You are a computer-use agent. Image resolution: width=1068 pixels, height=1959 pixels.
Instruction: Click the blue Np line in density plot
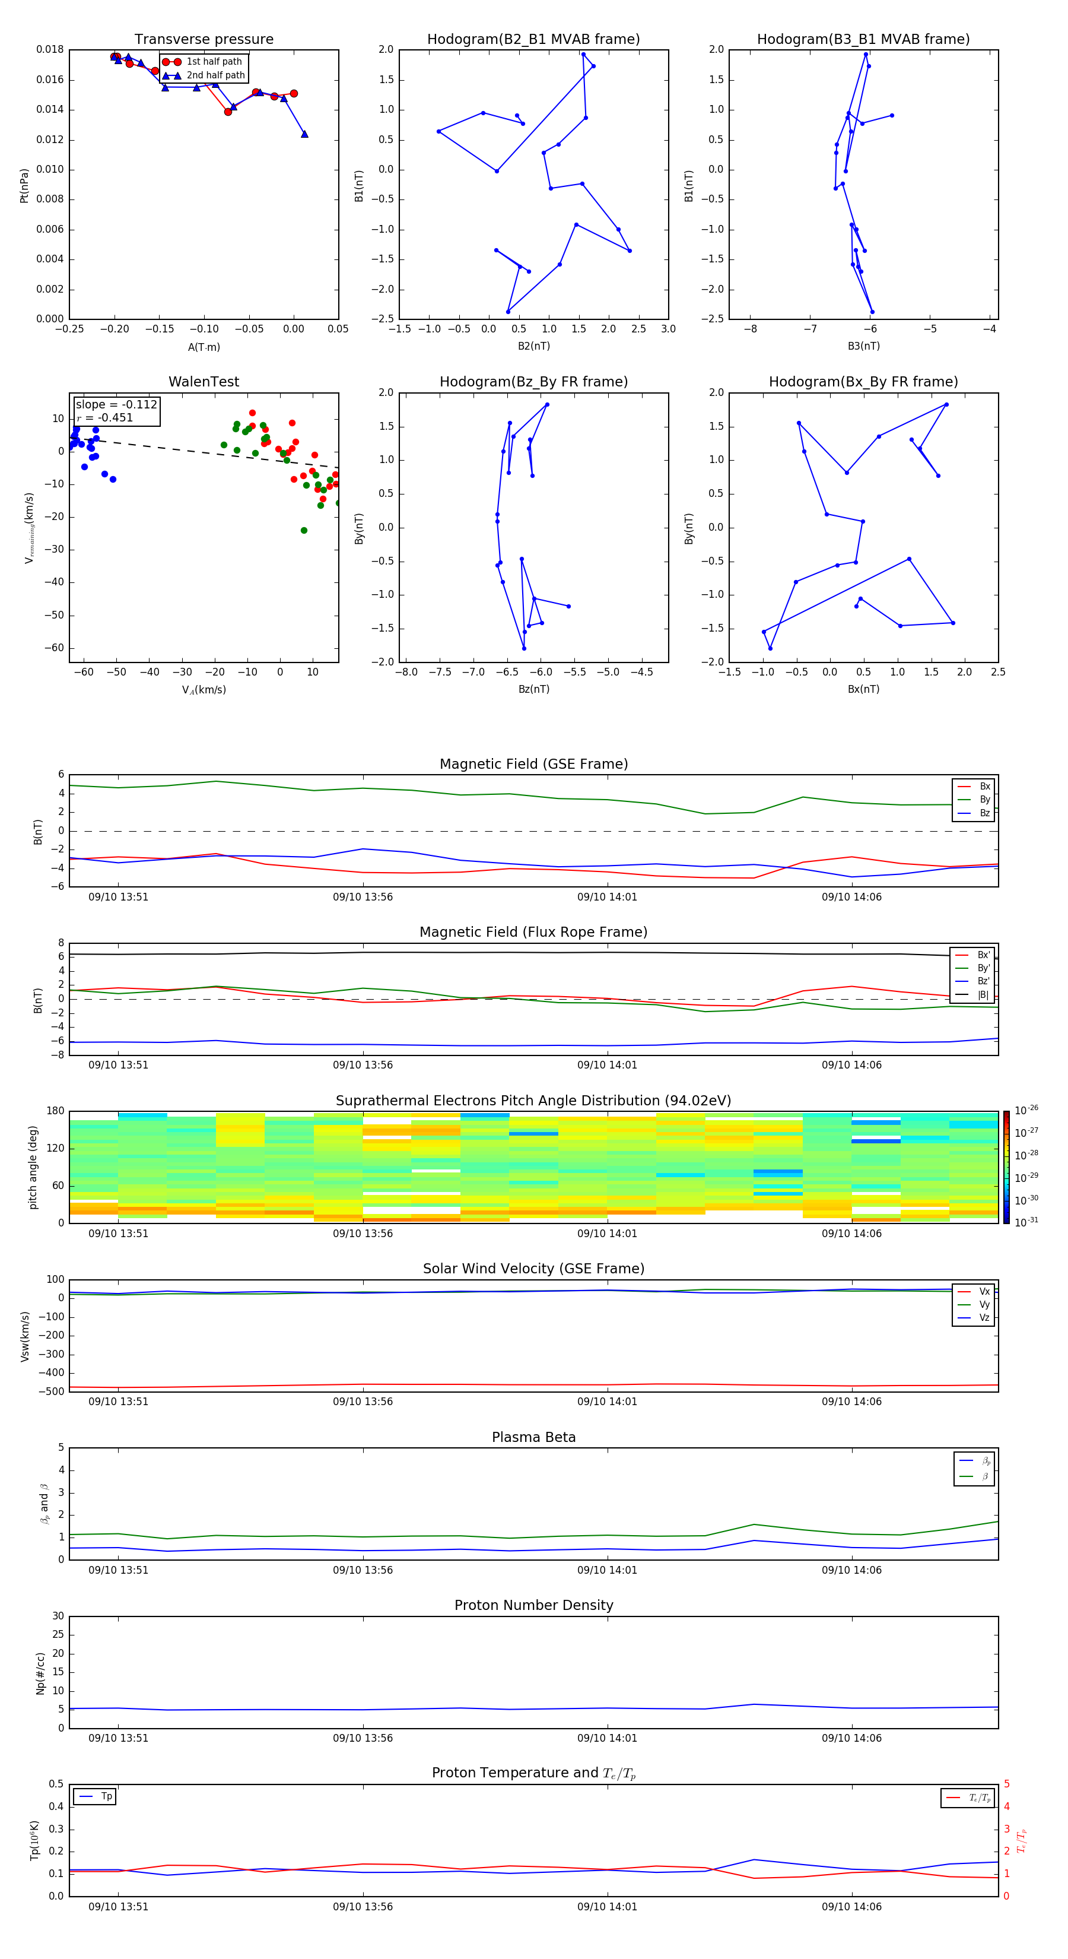click(532, 1709)
